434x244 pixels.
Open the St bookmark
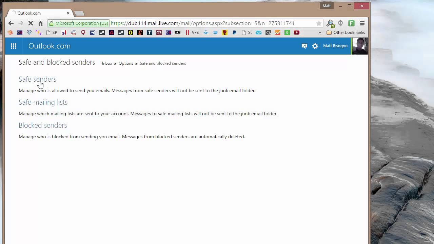coord(246,33)
